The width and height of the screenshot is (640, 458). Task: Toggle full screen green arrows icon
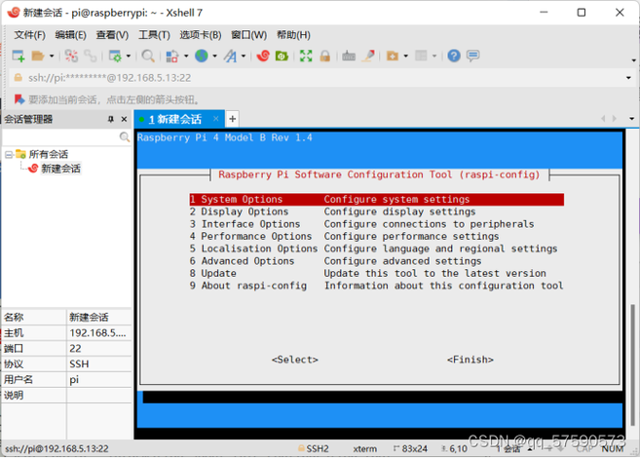tap(306, 56)
